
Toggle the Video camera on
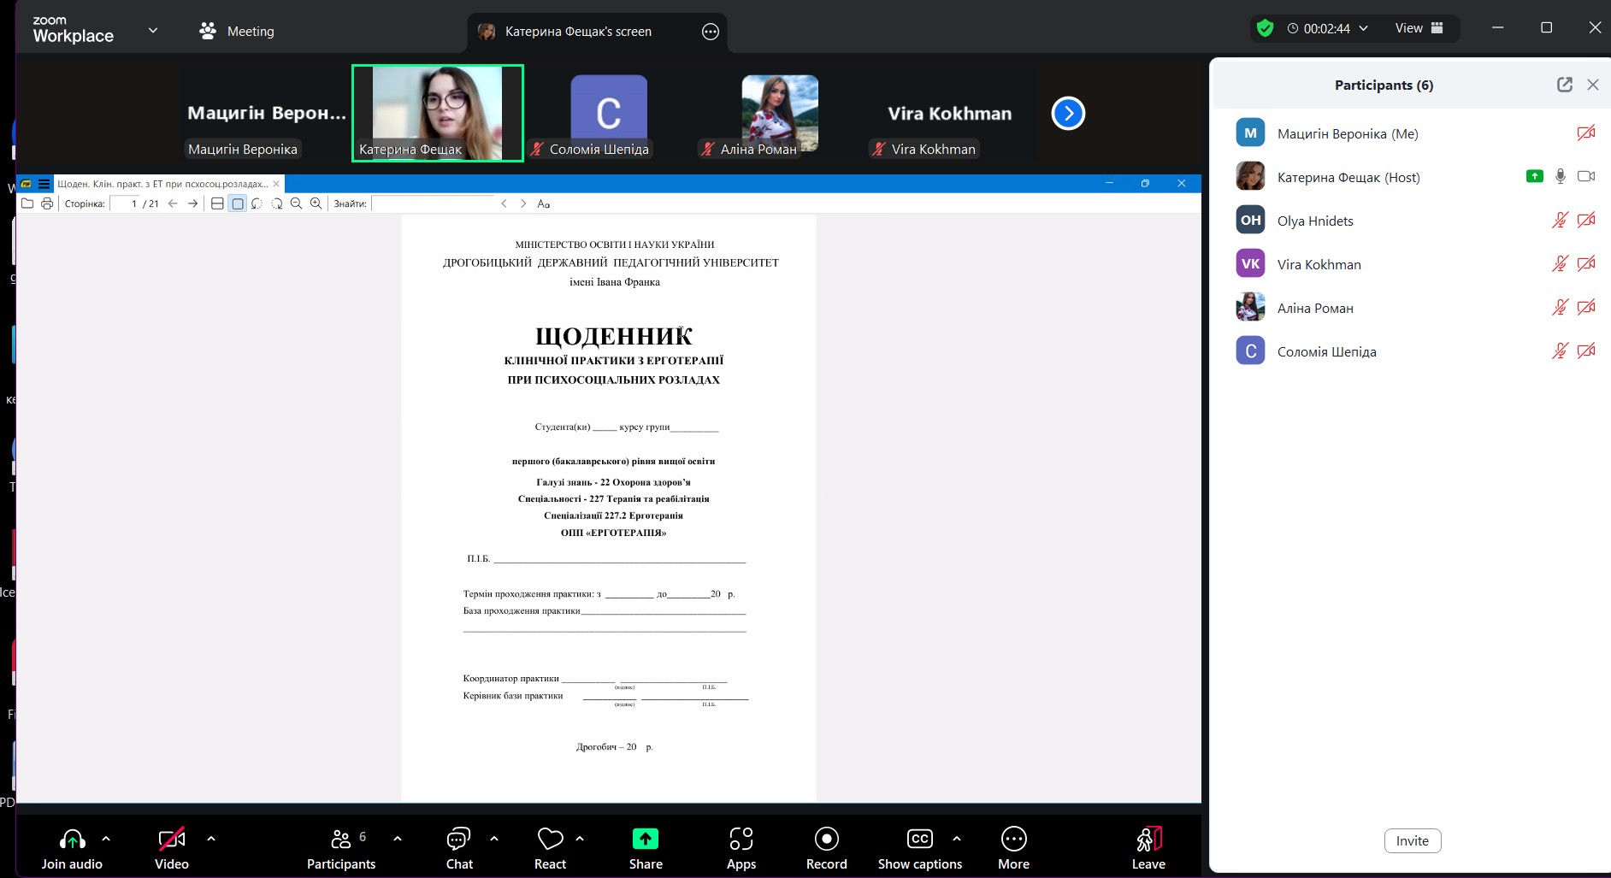click(171, 847)
